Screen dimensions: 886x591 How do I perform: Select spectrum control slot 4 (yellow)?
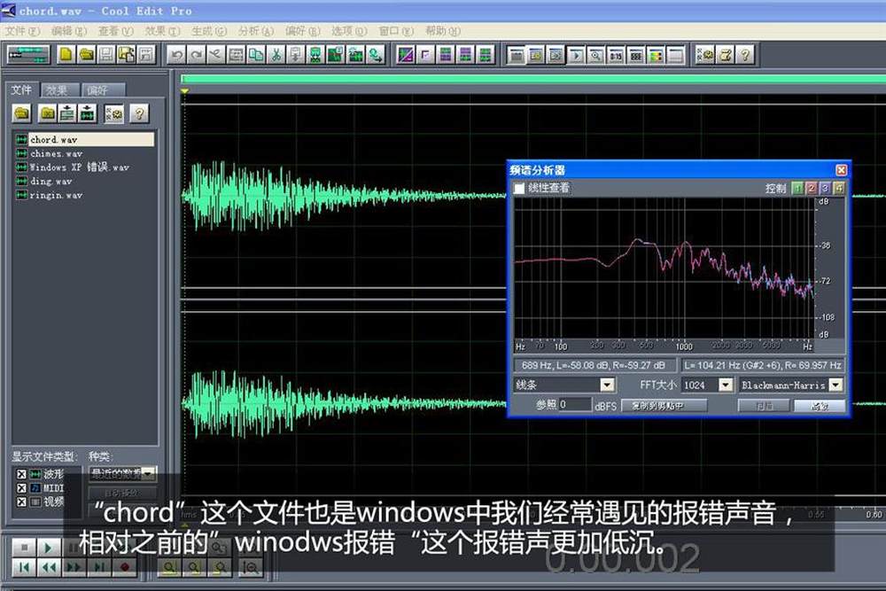coord(838,188)
